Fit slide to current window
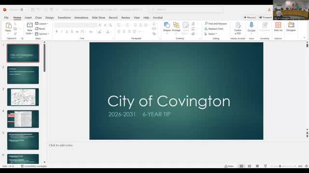The image size is (309, 173). tap(307, 166)
